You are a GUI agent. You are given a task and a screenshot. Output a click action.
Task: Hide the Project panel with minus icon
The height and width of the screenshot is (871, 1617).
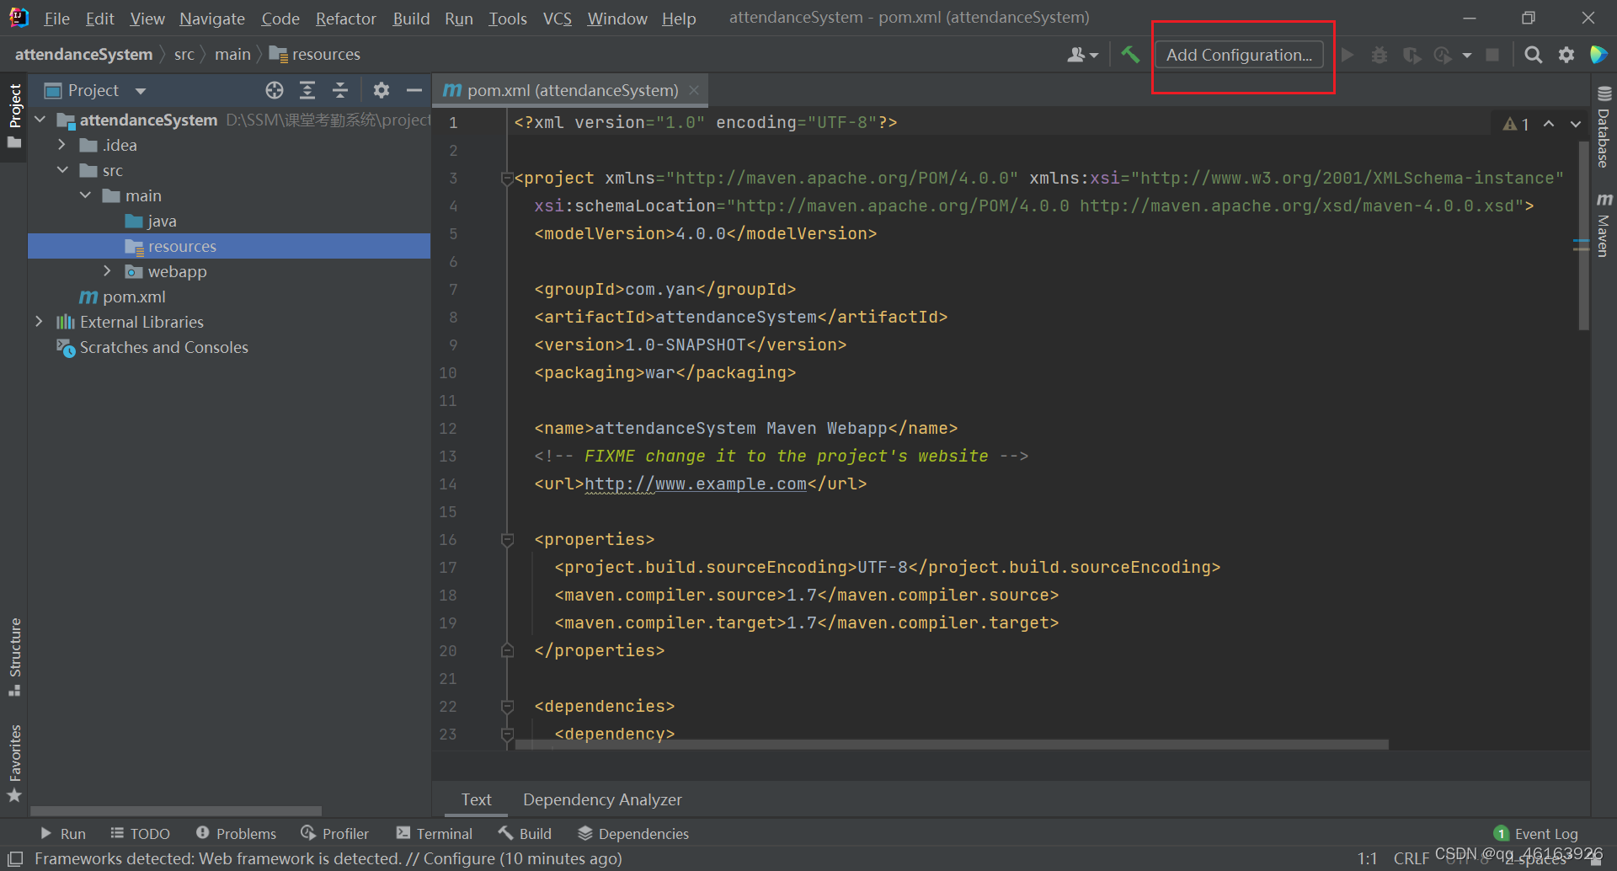[414, 90]
